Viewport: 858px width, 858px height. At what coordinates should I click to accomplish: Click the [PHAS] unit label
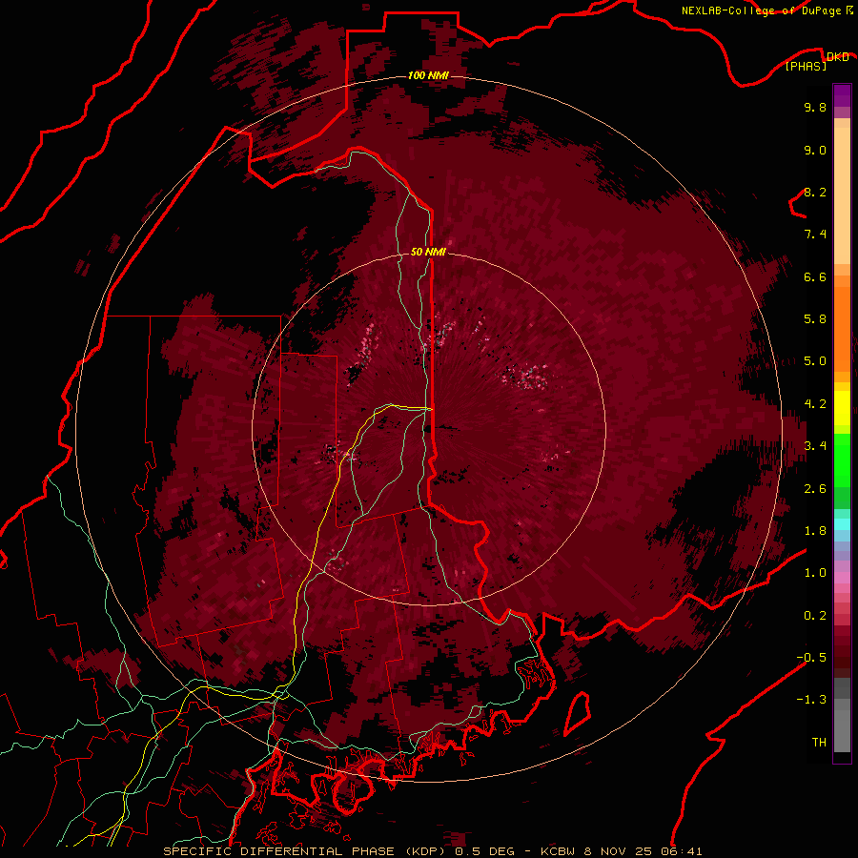[806, 66]
